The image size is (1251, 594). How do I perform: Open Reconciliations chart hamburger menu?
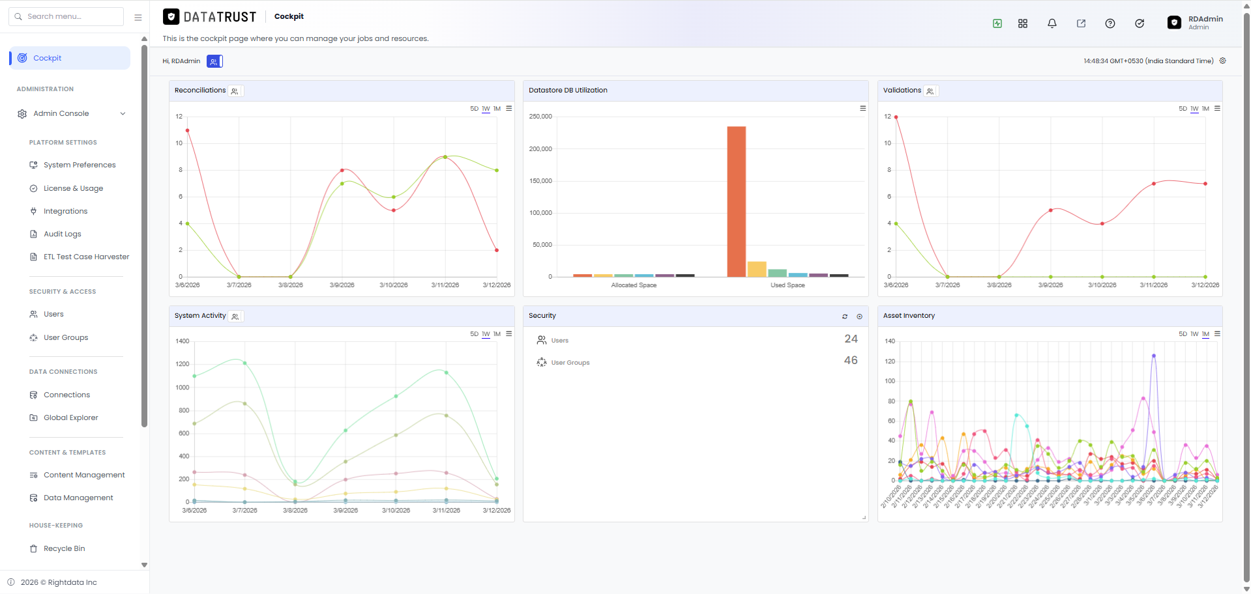tap(509, 108)
